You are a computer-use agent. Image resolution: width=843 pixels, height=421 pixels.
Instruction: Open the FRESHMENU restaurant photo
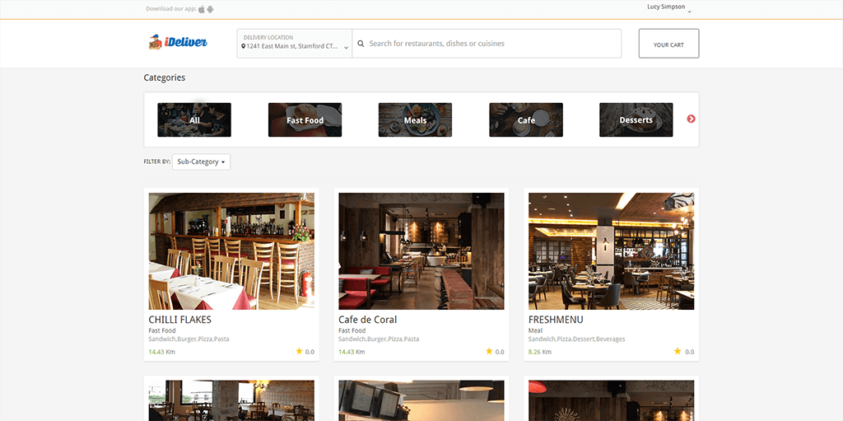pyautogui.click(x=612, y=251)
